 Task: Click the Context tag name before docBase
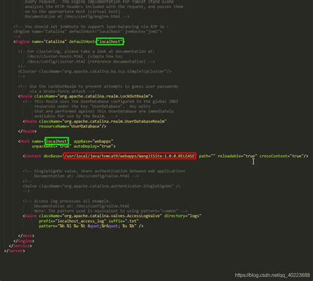(33, 156)
